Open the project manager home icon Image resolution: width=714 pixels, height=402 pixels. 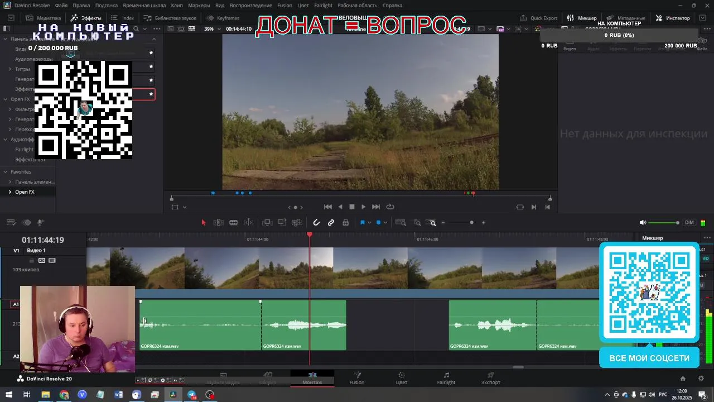(x=683, y=379)
